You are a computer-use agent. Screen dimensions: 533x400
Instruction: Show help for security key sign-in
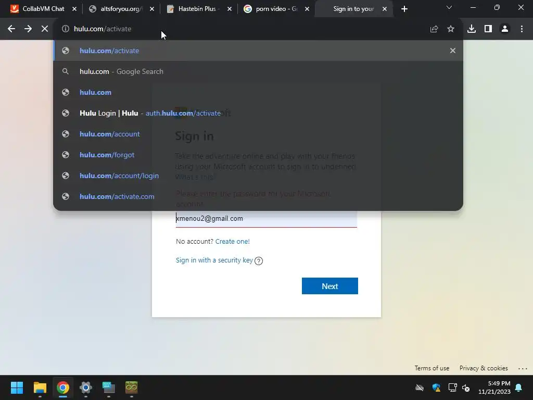(259, 261)
